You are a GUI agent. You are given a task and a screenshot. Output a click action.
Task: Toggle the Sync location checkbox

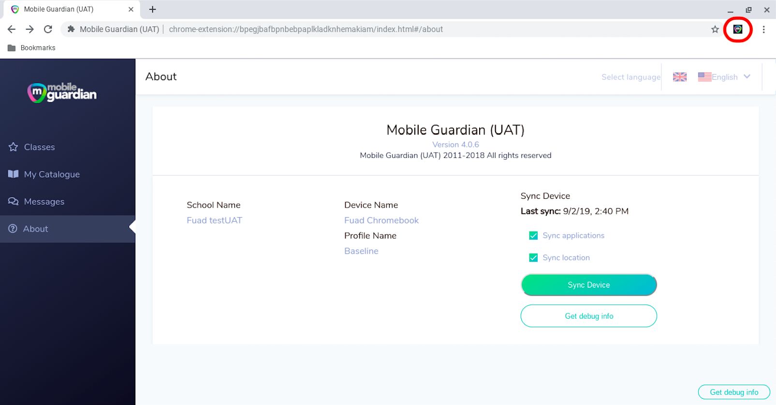click(x=533, y=258)
